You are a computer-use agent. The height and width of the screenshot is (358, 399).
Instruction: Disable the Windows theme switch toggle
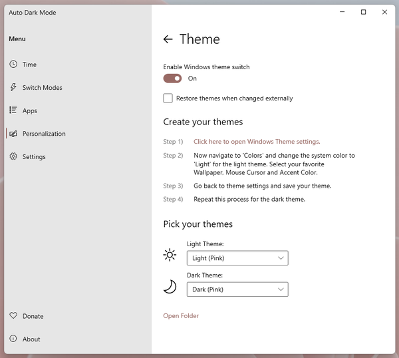172,79
